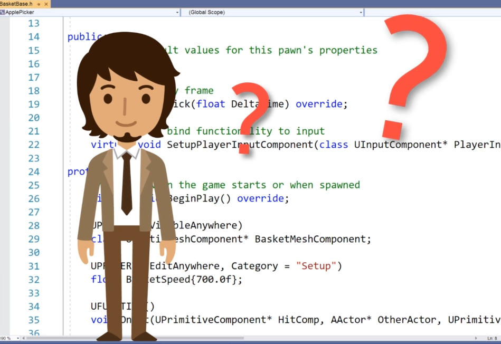The width and height of the screenshot is (501, 344).
Task: Close the BasketBase.h tab
Action: 46,4
